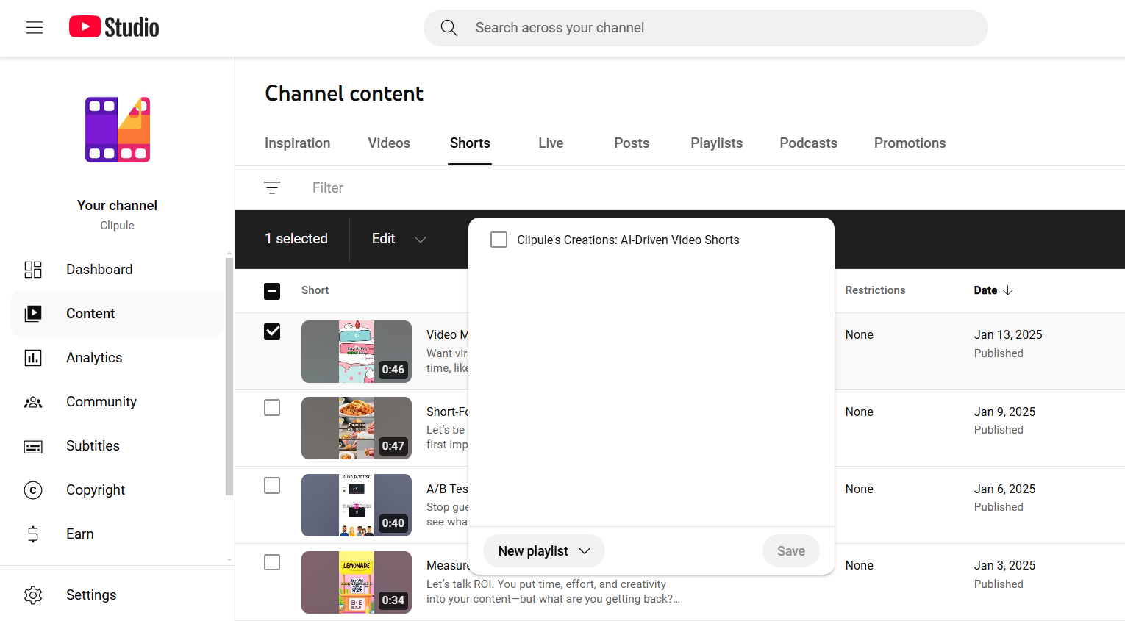
Task: Click the Subtitles icon in sidebar
Action: point(33,446)
